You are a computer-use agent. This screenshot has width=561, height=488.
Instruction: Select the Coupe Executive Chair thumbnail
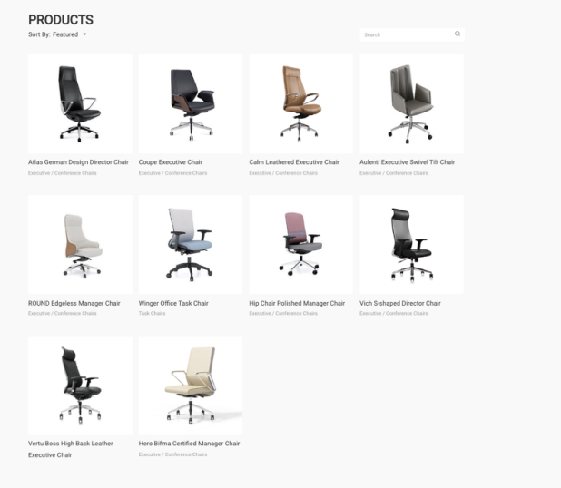point(191,104)
